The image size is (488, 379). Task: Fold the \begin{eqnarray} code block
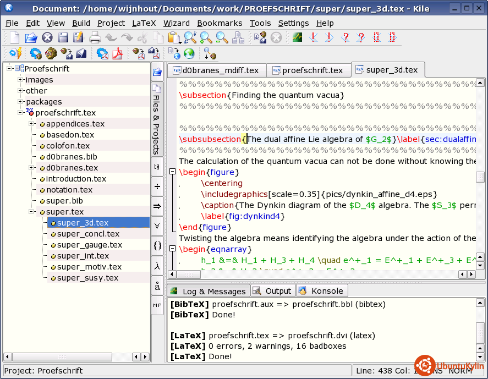pyautogui.click(x=172, y=249)
